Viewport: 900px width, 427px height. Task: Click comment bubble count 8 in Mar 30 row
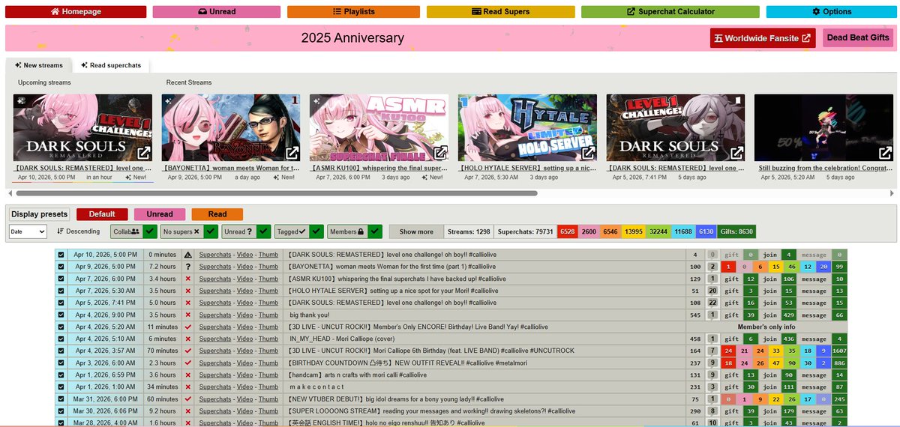point(712,411)
